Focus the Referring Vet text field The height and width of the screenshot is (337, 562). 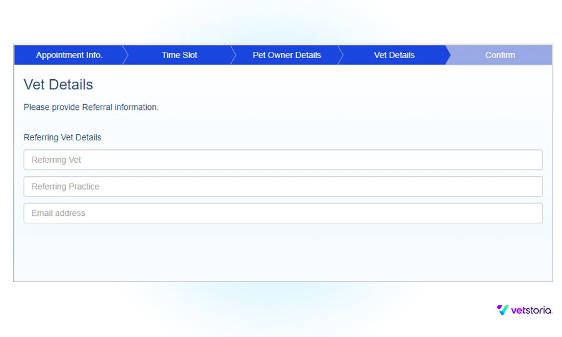tap(283, 160)
